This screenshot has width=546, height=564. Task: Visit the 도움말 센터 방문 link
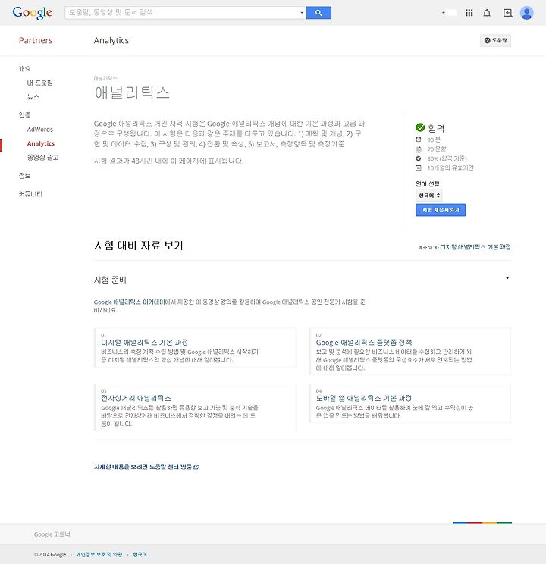(146, 467)
